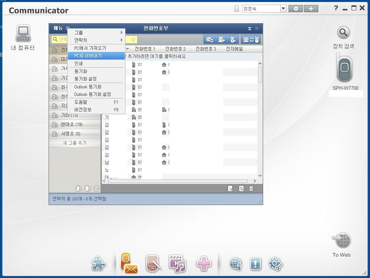
Task: Click the 메뉴 label in phonebook title bar
Action: tap(58, 28)
